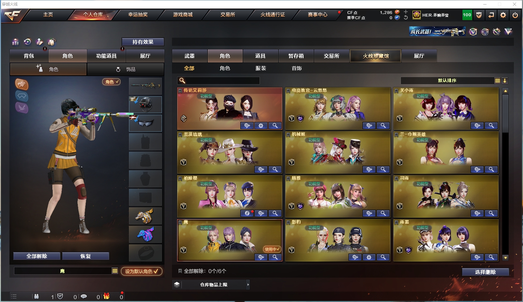
Task: Click the gear icon on 影豹 character card
Action: pyautogui.click(x=369, y=257)
